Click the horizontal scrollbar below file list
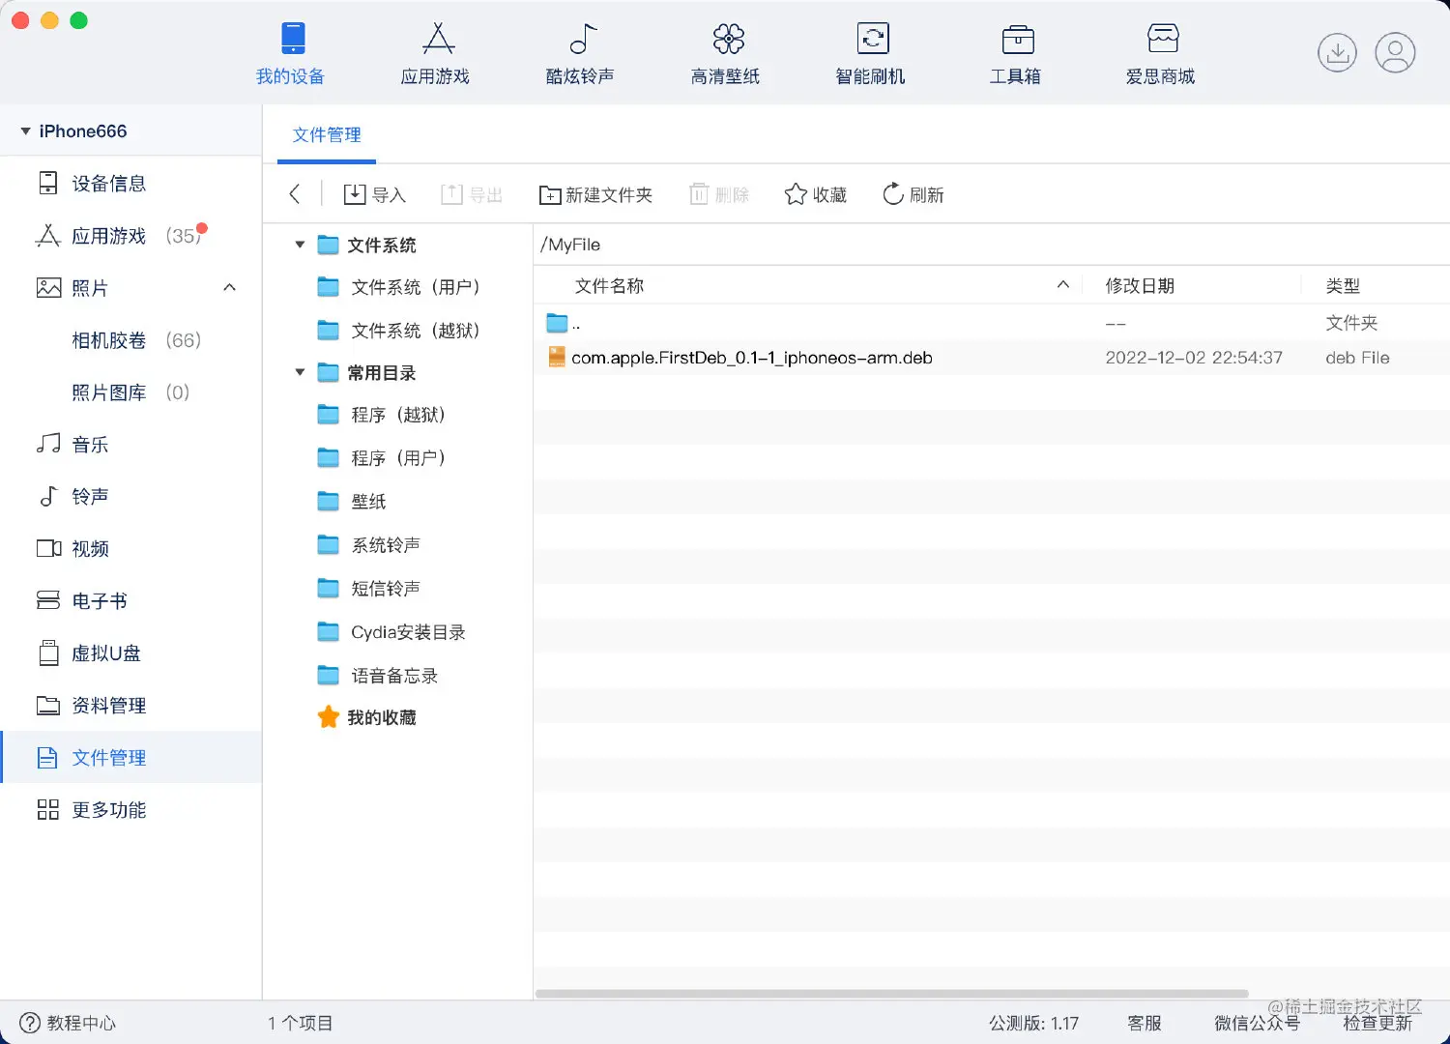This screenshot has width=1450, height=1044. (x=891, y=993)
